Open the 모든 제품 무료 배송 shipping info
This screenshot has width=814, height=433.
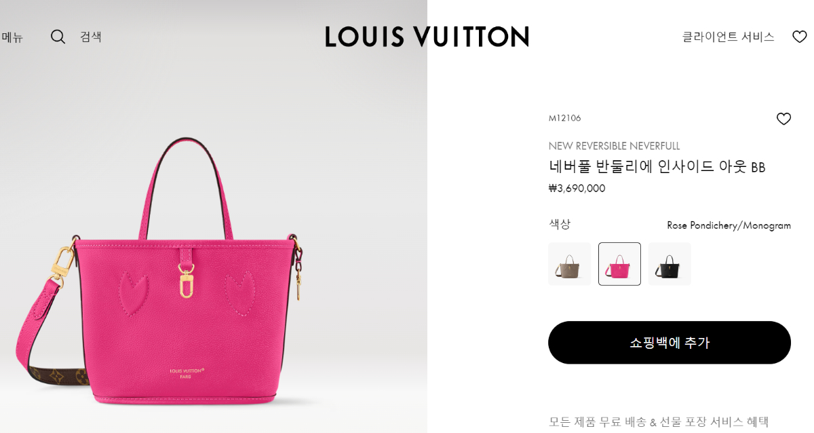(658, 422)
